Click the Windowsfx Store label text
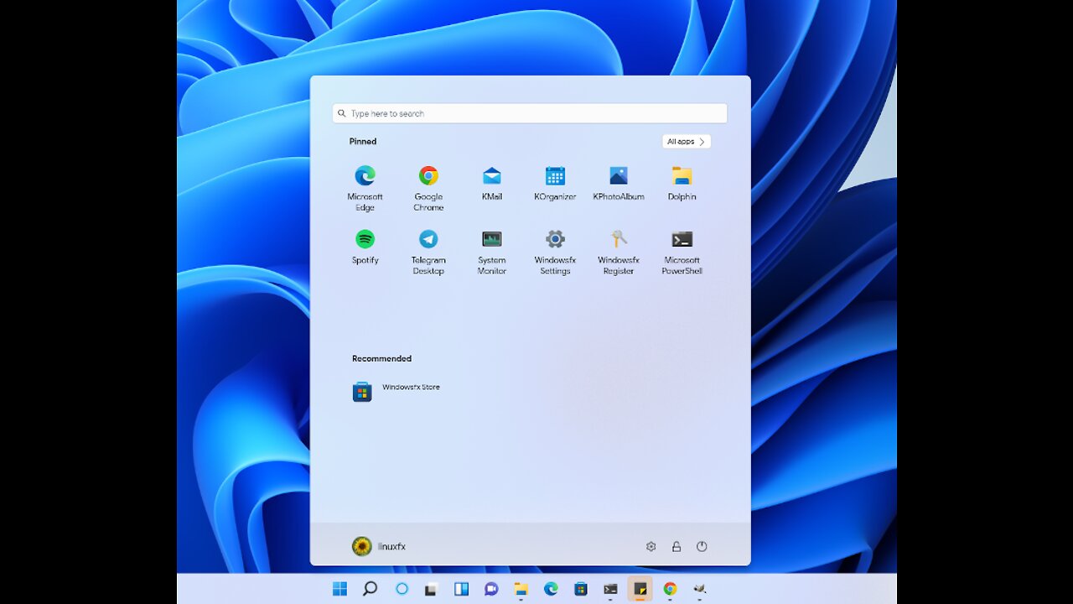1073x604 pixels. coord(411,387)
